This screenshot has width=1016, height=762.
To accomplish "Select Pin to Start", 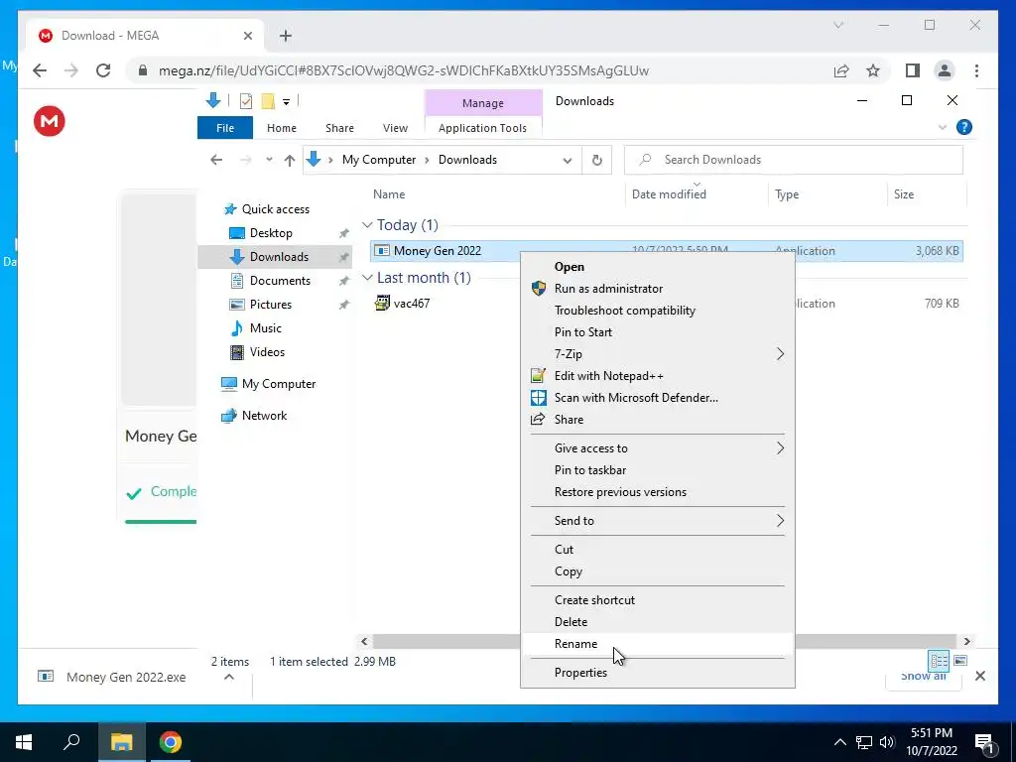I will click(657, 331).
